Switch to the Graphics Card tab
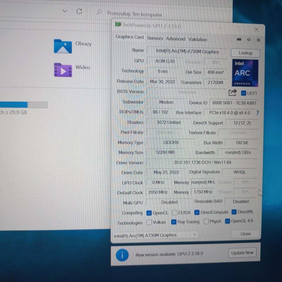The width and height of the screenshot is (282, 282). [x=130, y=37]
